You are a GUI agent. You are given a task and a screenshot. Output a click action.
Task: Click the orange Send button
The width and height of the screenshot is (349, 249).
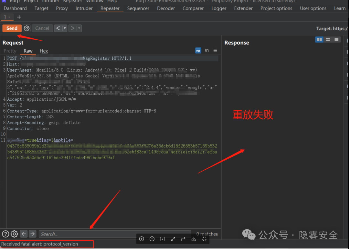click(x=12, y=28)
